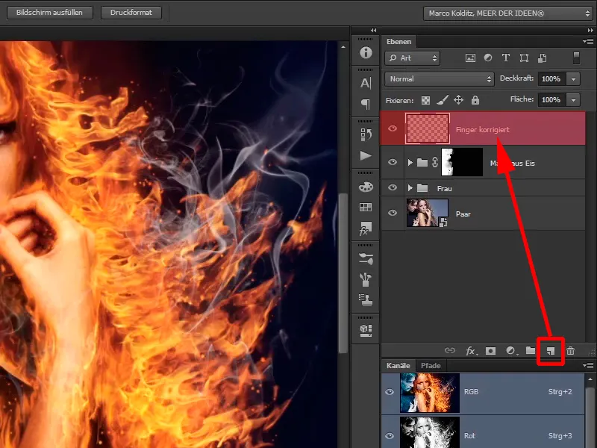Screen dimensions: 597x448
Task: Toggle Rot channel visibility eye
Action: [390, 436]
